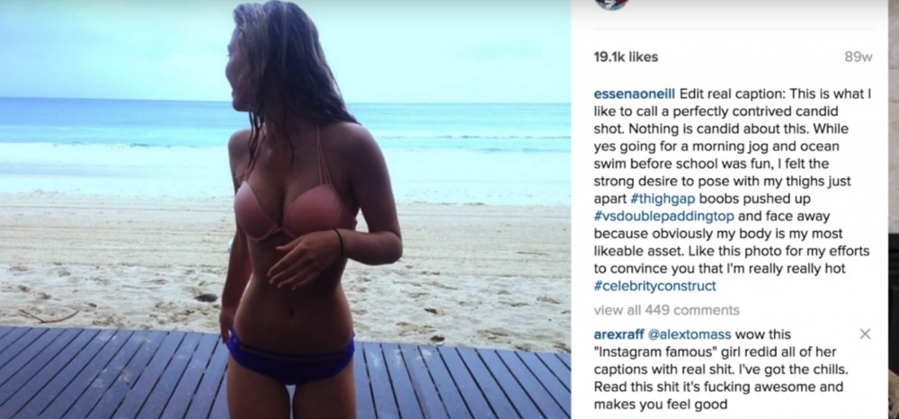This screenshot has height=419, width=899.
Task: View the 19.1k likes list
Action: [x=626, y=57]
